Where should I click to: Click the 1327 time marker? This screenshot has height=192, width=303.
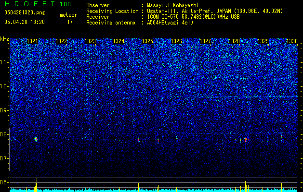tap(205, 41)
